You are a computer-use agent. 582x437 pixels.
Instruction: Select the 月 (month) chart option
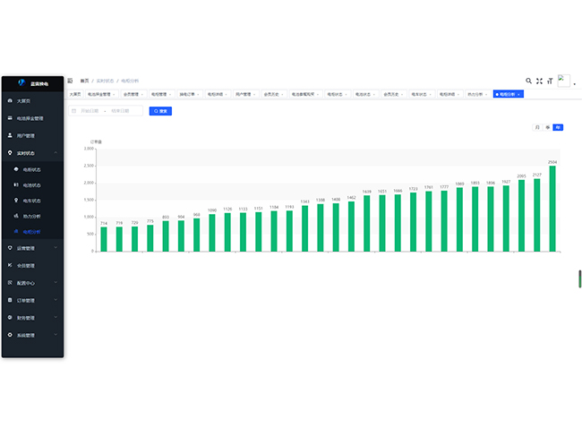(x=537, y=127)
